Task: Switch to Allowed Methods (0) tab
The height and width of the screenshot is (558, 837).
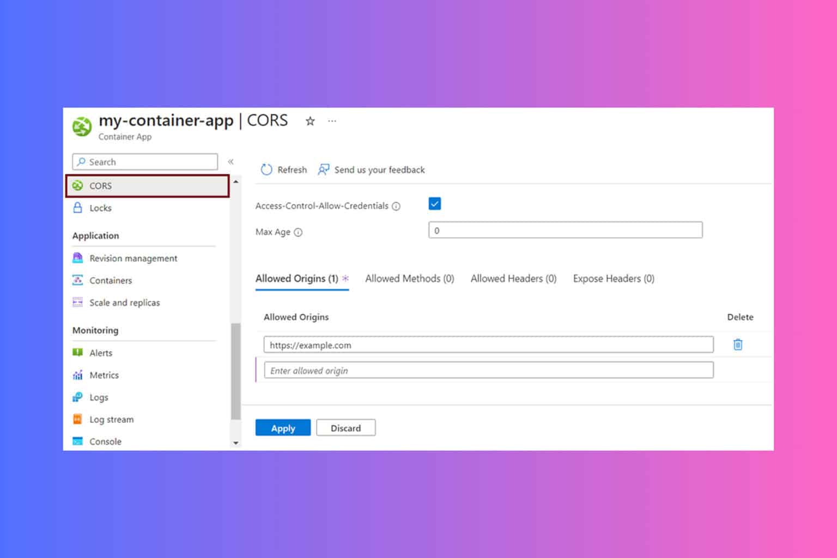Action: [x=410, y=278]
